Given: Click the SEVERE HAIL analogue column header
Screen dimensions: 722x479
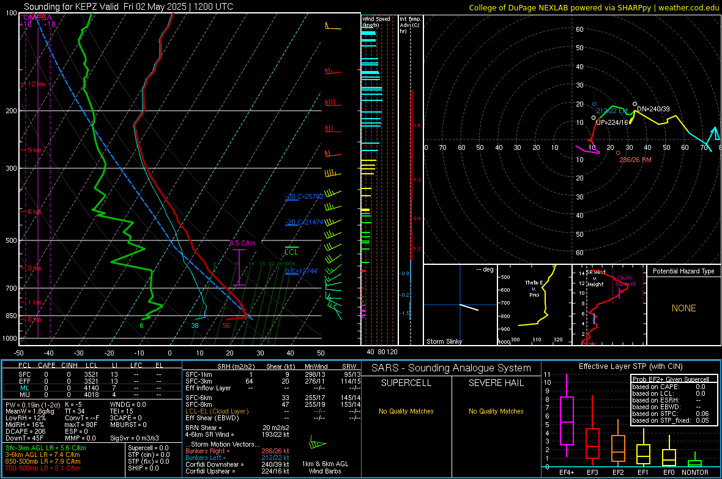Looking at the screenshot, I should tap(496, 383).
